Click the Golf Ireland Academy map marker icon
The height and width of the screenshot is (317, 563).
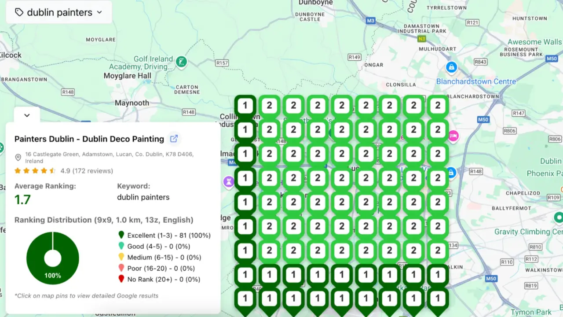pyautogui.click(x=181, y=62)
